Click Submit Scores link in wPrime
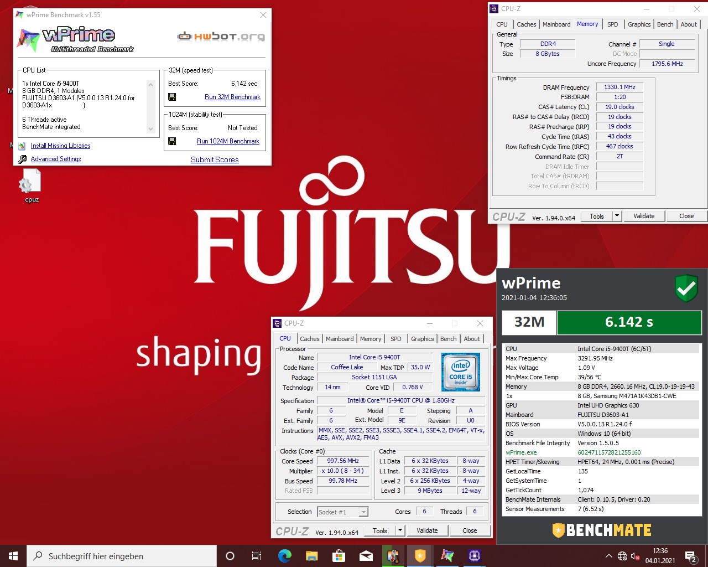 click(215, 159)
